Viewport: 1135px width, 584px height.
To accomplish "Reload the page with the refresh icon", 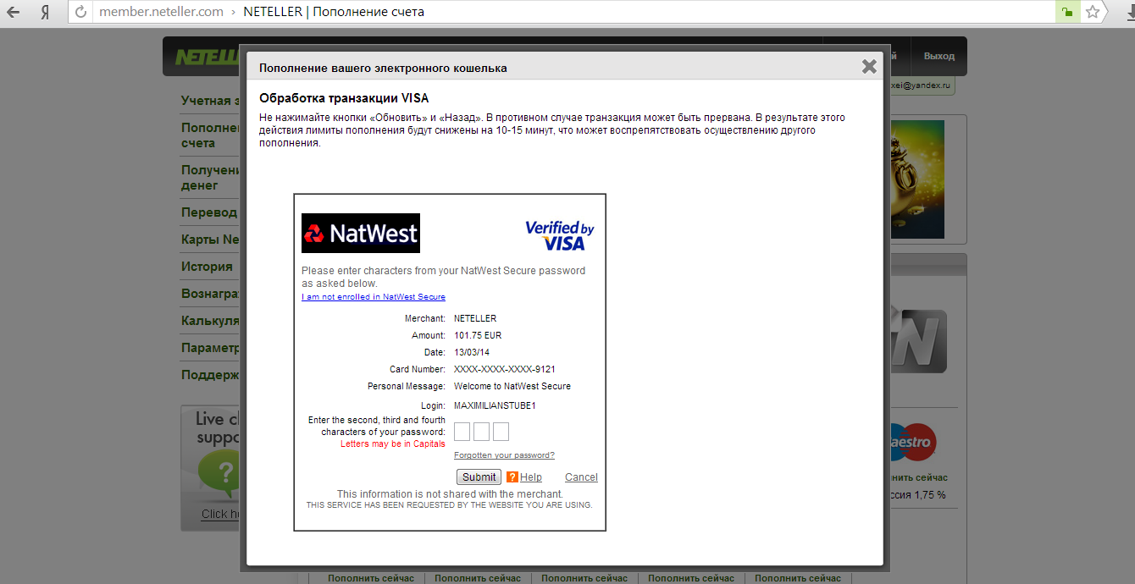I will point(81,12).
